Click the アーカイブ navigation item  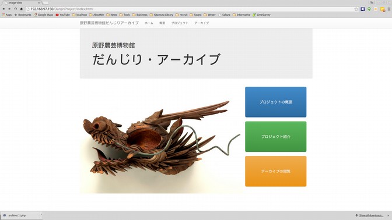[x=202, y=23]
